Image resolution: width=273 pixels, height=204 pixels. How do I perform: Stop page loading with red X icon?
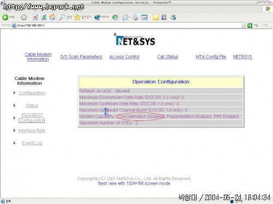pyautogui.click(x=35, y=17)
